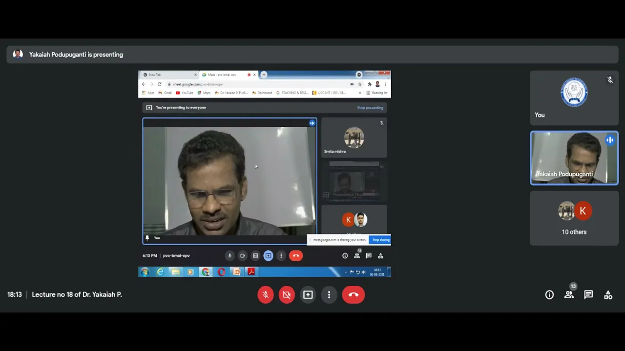625x351 pixels.
Task: Click the 'Lecture no 18 of Dr. Yakaiah P.' title
Action: [x=77, y=294]
